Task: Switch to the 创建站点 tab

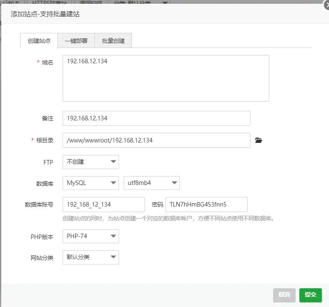Action: tap(39, 41)
